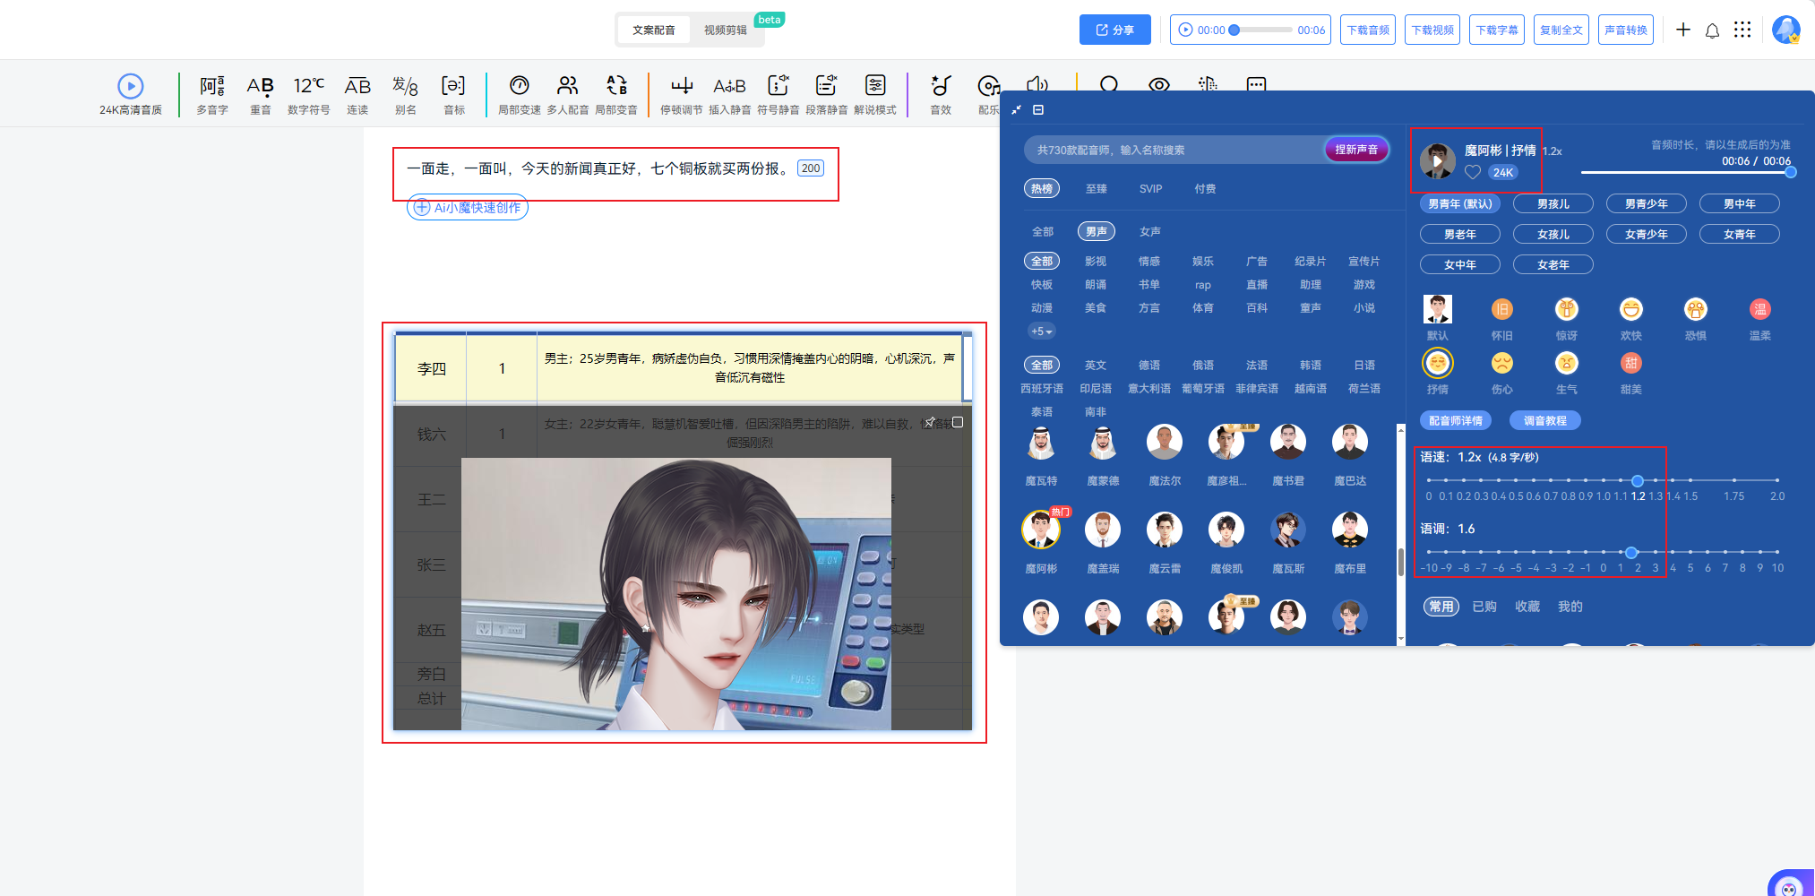Image resolution: width=1815 pixels, height=896 pixels.
Task: Select the 男孩儿 voice age option
Action: point(1553,204)
